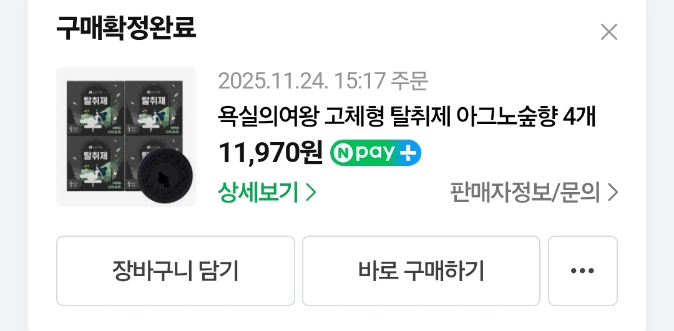Viewport: 674px width, 331px height.
Task: Click the chevron beside 판매자정보/문의
Action: [x=613, y=193]
